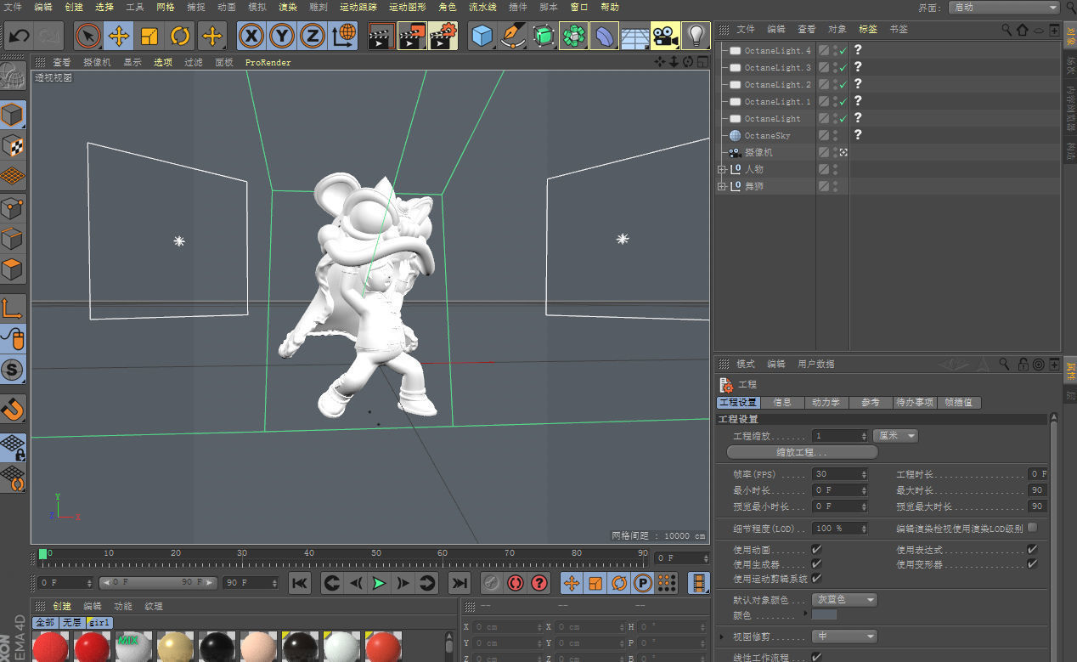The height and width of the screenshot is (662, 1077).
Task: Expand the color value triangle
Action: (x=808, y=614)
